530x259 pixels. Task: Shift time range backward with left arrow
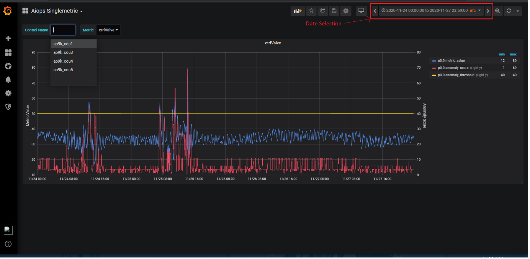pyautogui.click(x=375, y=11)
